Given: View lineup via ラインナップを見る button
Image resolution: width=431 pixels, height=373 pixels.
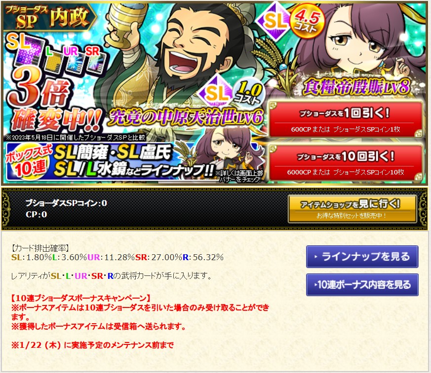Looking at the screenshot, I should (362, 257).
